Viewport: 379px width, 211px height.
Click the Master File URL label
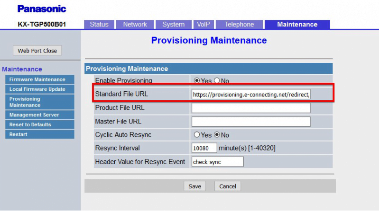tap(118, 121)
